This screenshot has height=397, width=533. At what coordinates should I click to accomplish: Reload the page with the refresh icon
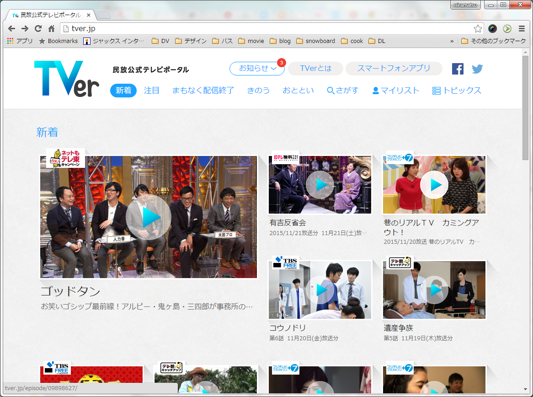pos(38,28)
